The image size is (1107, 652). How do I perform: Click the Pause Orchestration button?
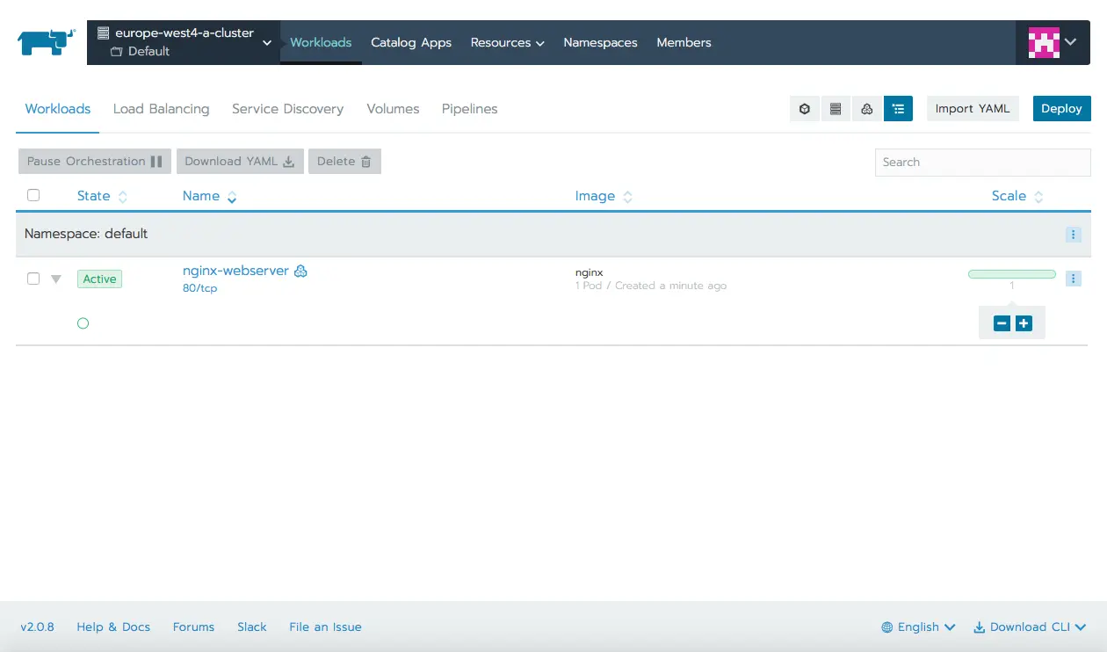pyautogui.click(x=95, y=162)
